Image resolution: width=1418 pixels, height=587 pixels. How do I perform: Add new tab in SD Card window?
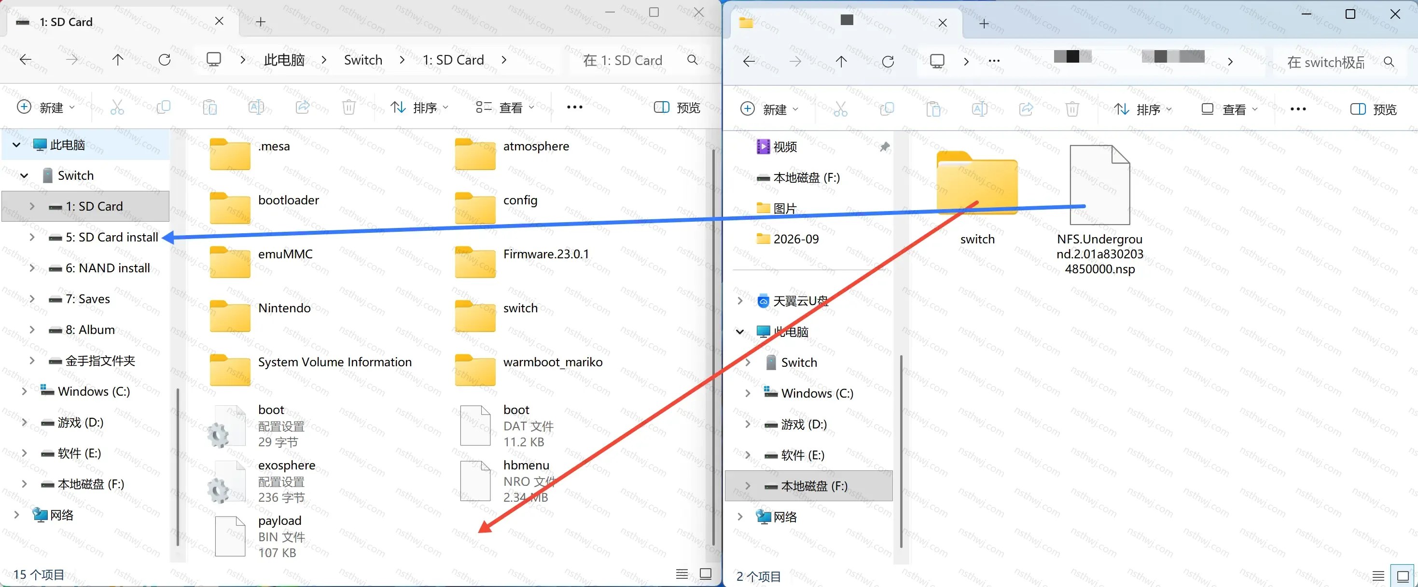click(x=261, y=21)
